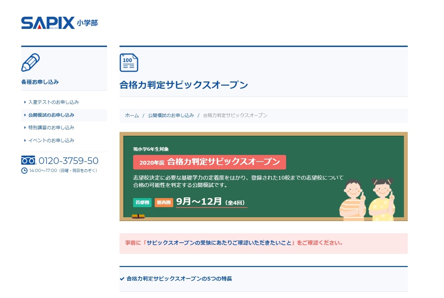Open the ホーム breadcrumb link
Screen dimensions: 444x298
point(131,115)
